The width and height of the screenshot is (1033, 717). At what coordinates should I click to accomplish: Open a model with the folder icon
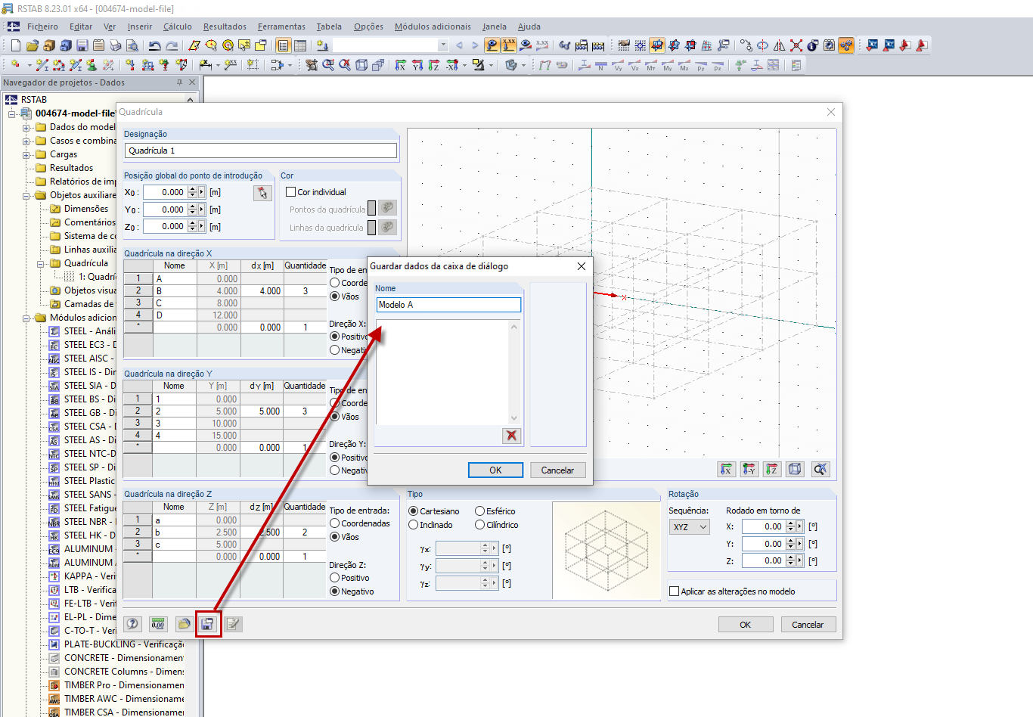click(33, 45)
